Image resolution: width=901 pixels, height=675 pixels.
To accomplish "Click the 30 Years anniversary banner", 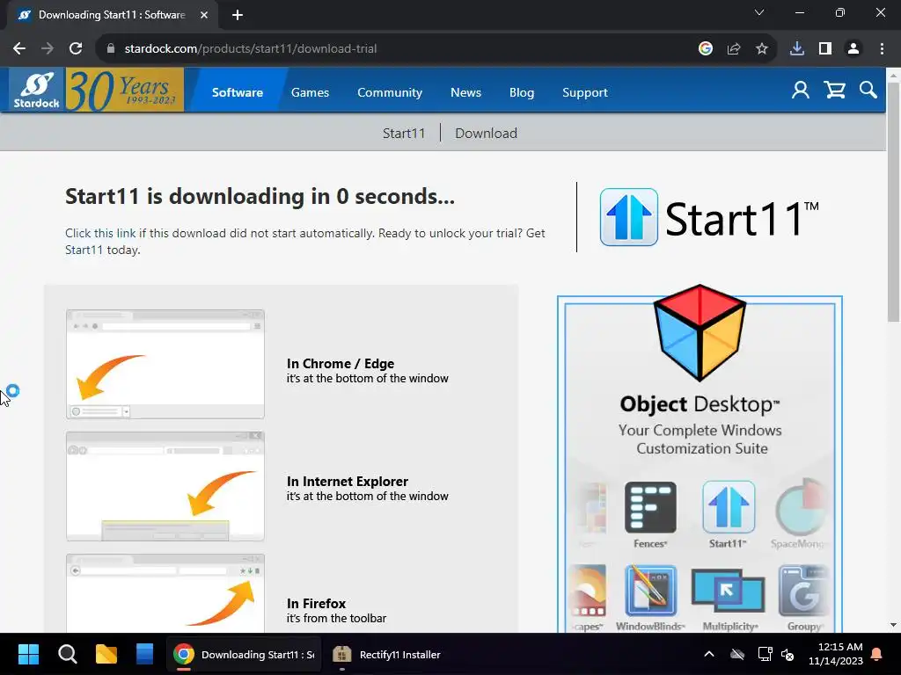I will (x=125, y=90).
